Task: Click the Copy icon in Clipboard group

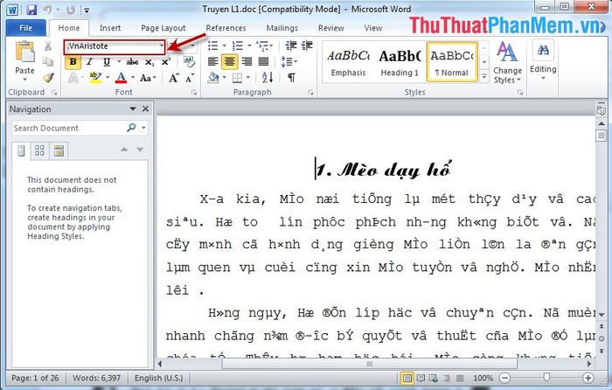Action: tap(48, 61)
